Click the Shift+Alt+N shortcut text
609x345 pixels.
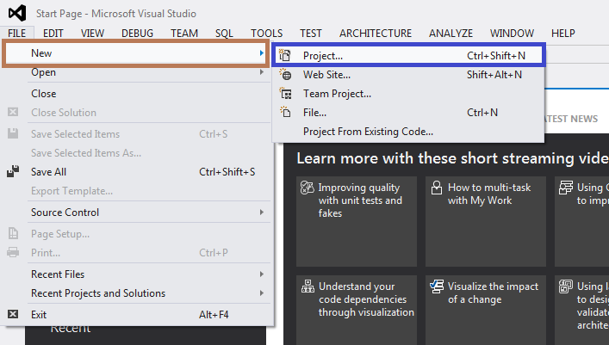tap(494, 75)
